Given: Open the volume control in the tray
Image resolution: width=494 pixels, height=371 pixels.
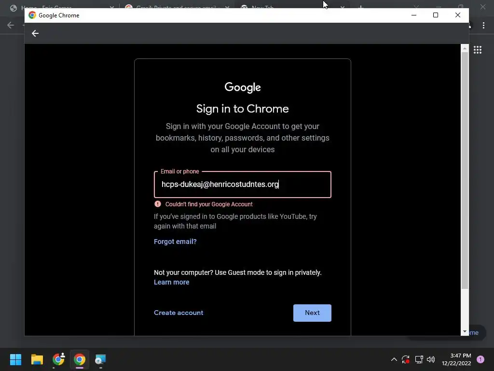Looking at the screenshot, I should click(431, 359).
